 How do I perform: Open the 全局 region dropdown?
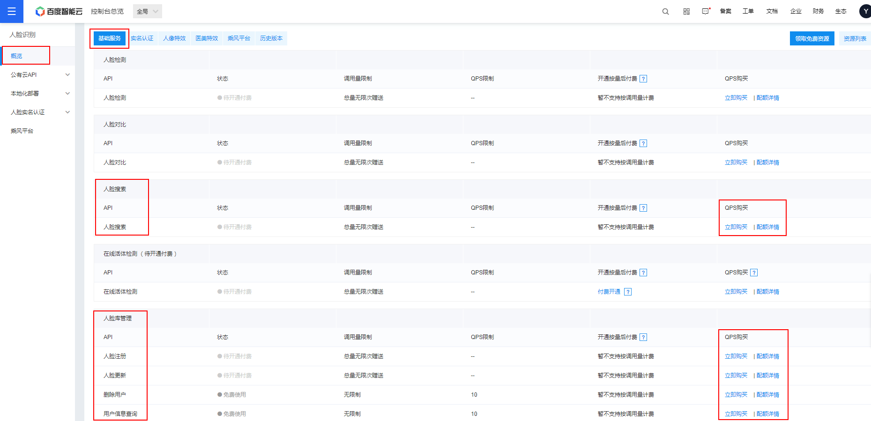pyautogui.click(x=147, y=11)
